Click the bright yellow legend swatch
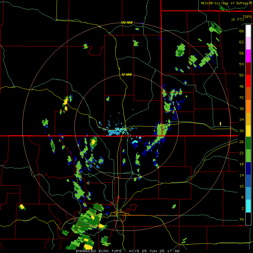The height and width of the screenshot is (253, 253). click(248, 131)
